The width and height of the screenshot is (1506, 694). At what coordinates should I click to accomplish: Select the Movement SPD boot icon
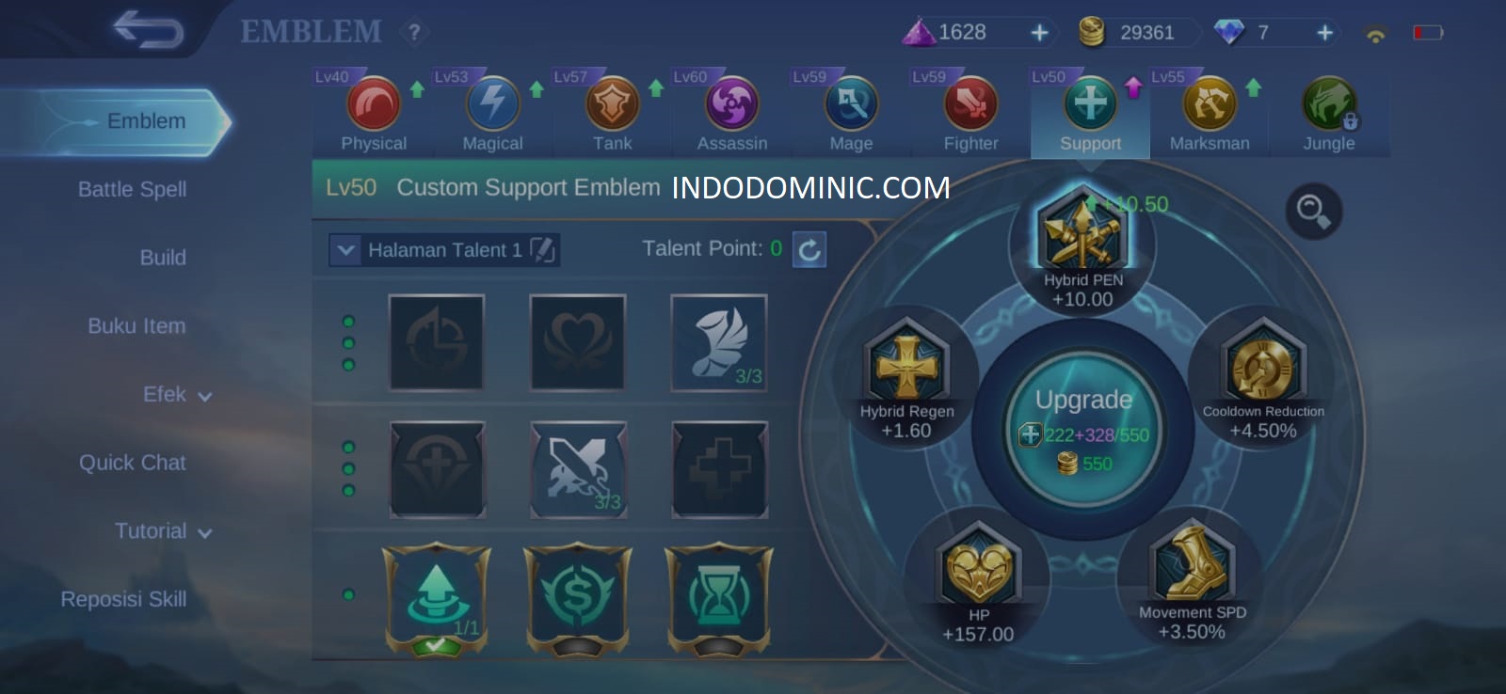[x=1192, y=562]
